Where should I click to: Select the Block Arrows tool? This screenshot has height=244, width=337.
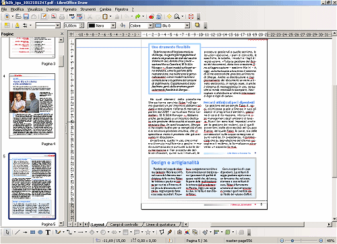(x=114, y=232)
